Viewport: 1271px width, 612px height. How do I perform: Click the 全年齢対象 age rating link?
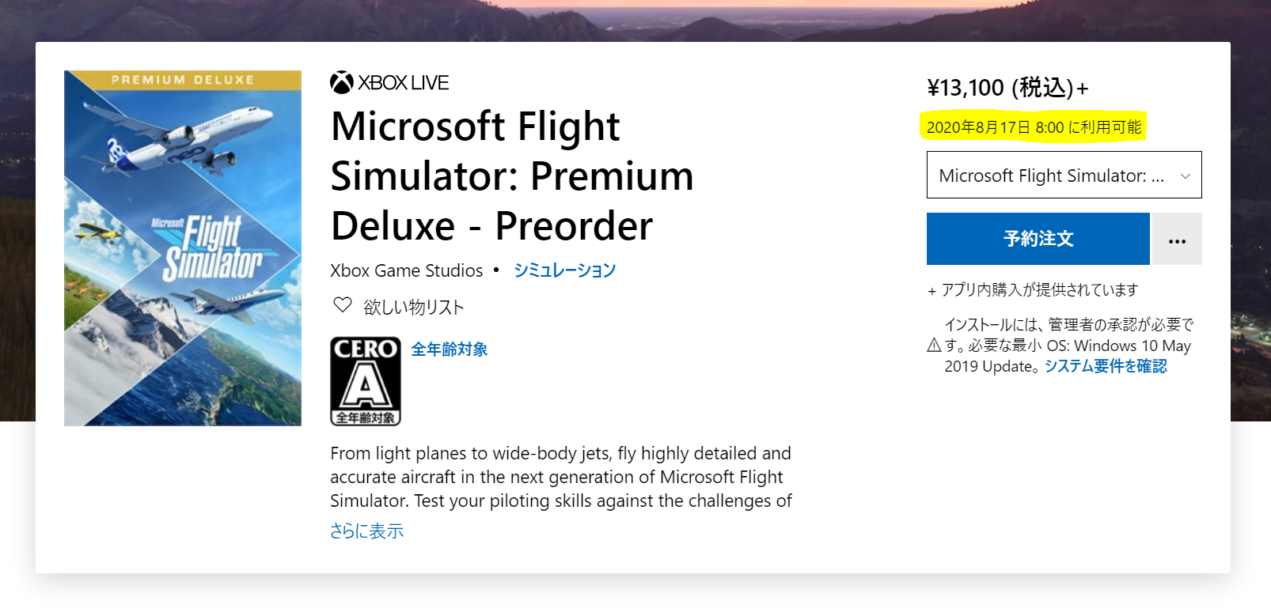[448, 348]
